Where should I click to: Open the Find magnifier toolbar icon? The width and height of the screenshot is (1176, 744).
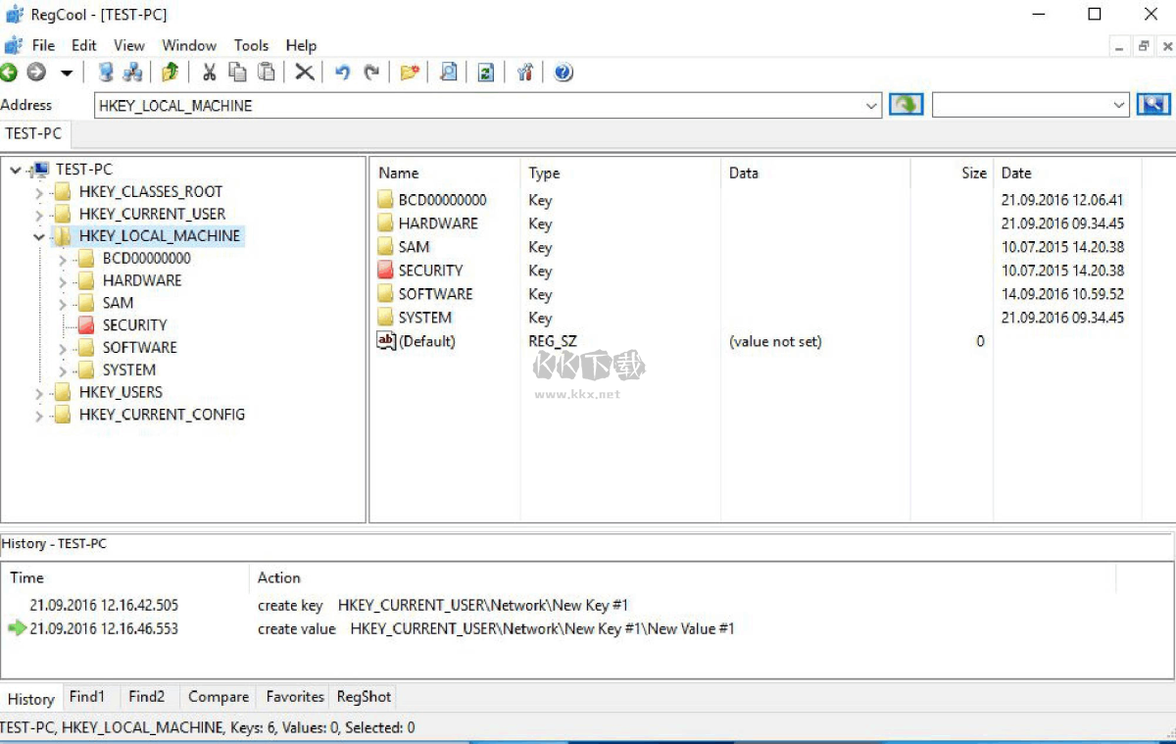448,73
